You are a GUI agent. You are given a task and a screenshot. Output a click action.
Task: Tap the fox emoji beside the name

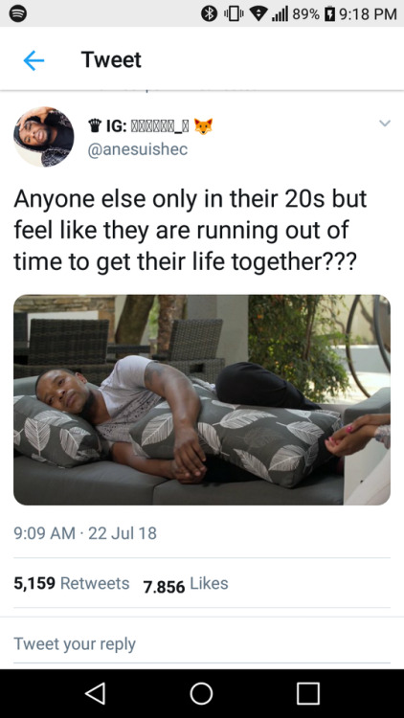[x=203, y=125]
